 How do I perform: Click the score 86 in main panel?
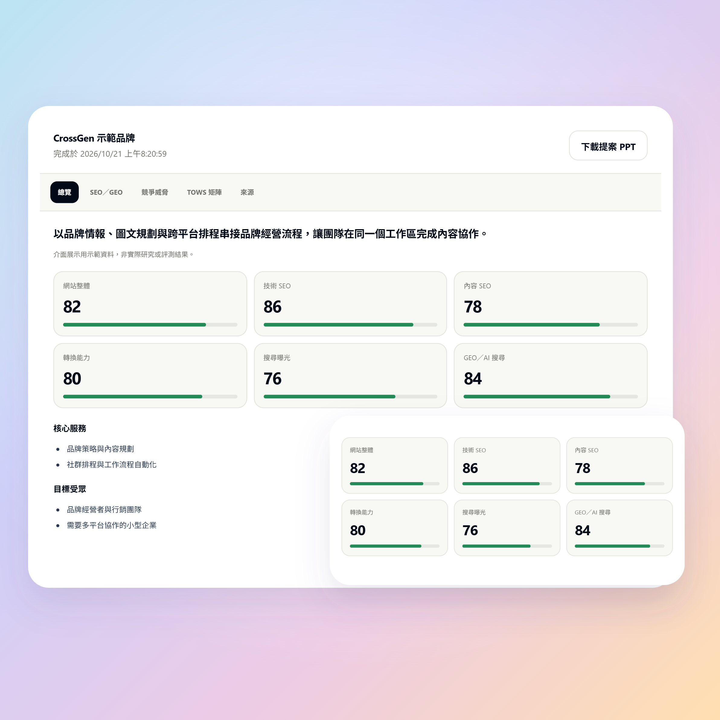click(x=272, y=307)
